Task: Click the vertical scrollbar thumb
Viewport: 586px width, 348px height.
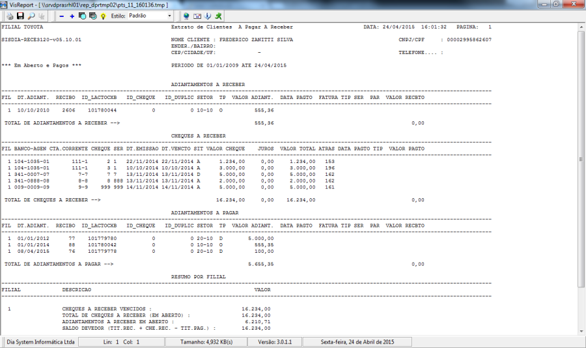Action: pyautogui.click(x=581, y=160)
